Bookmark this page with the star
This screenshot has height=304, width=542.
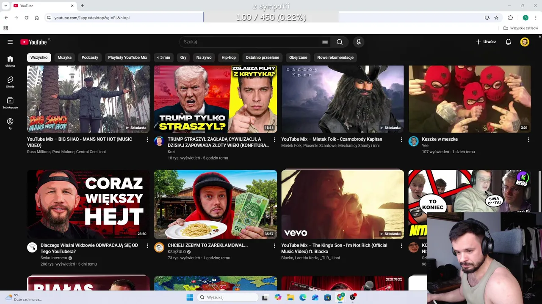tap(496, 18)
